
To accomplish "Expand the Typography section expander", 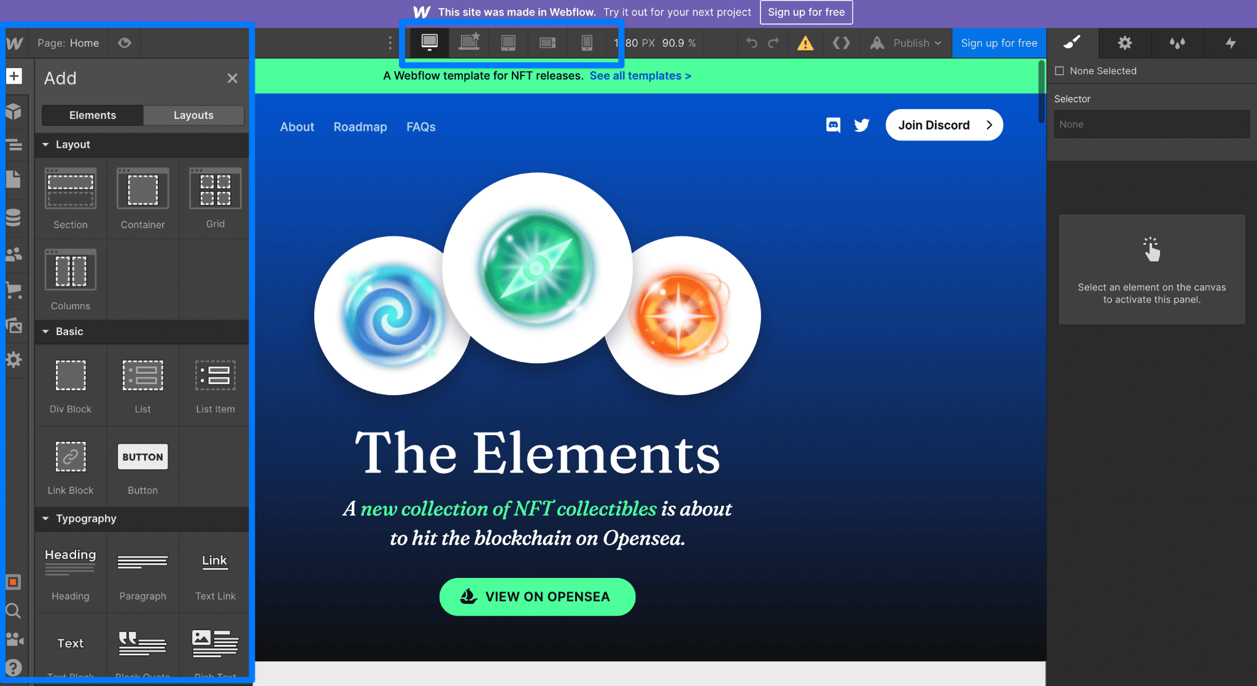I will coord(45,518).
